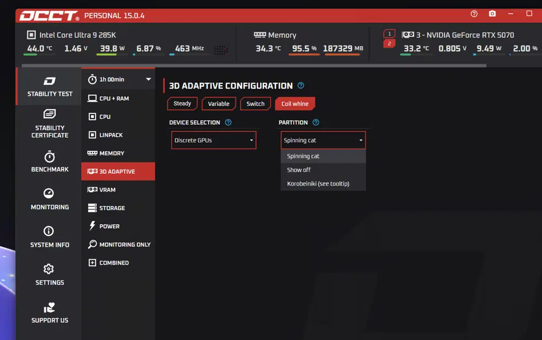542x340 pixels.
Task: Choose Steady mode
Action: pyautogui.click(x=182, y=104)
